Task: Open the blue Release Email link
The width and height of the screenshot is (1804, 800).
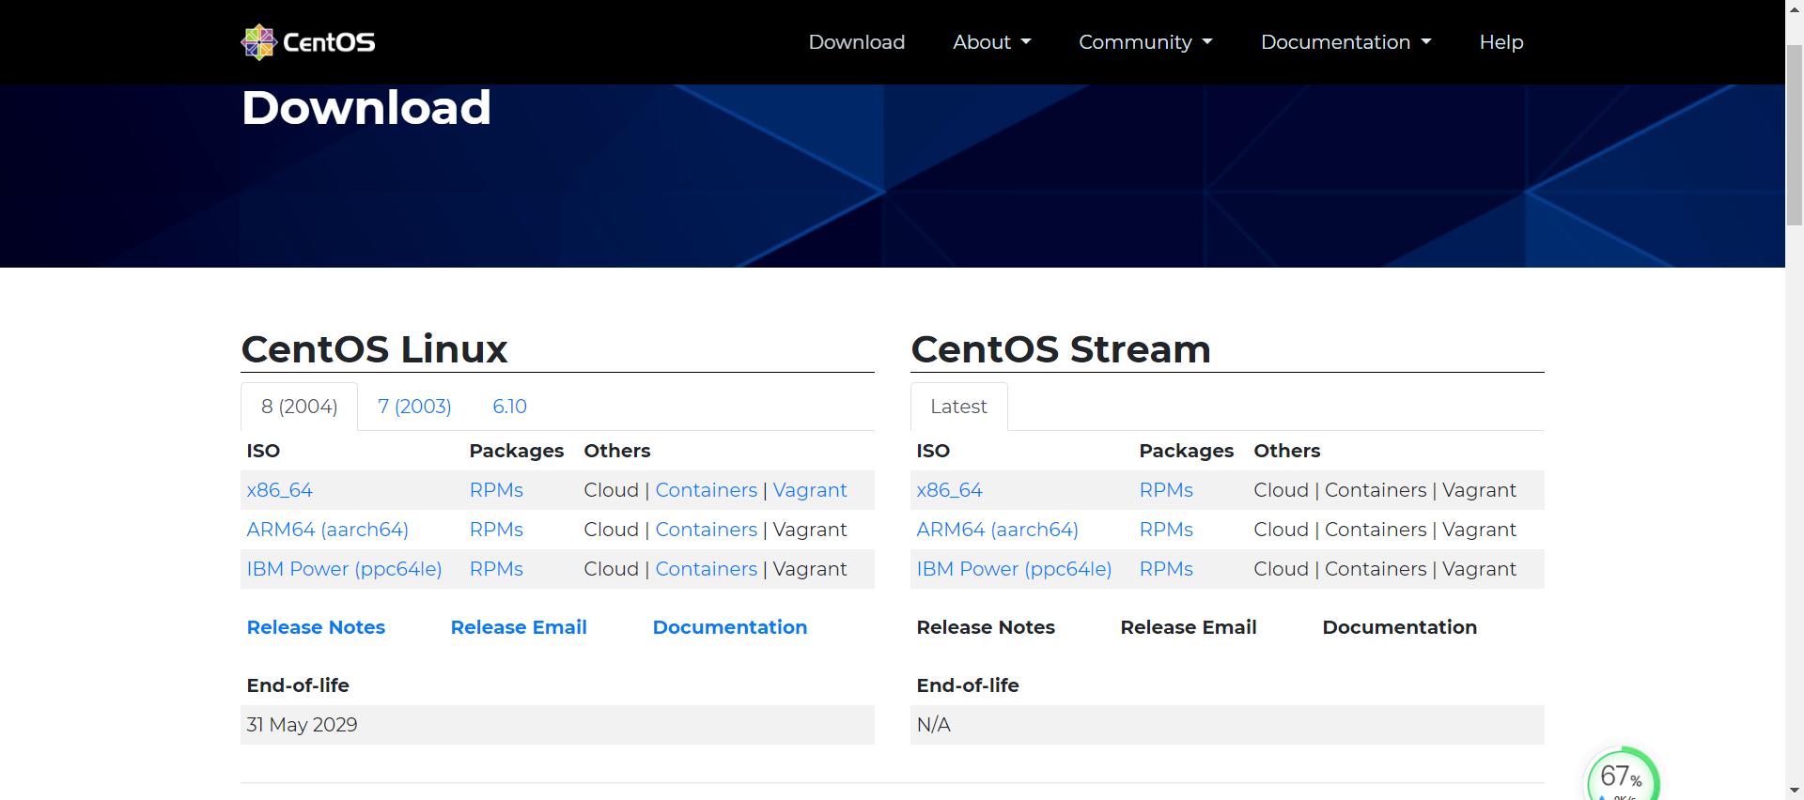Action: [x=519, y=627]
